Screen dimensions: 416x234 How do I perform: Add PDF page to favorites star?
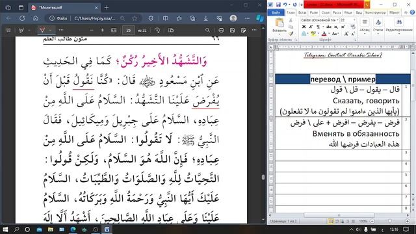tap(135, 18)
